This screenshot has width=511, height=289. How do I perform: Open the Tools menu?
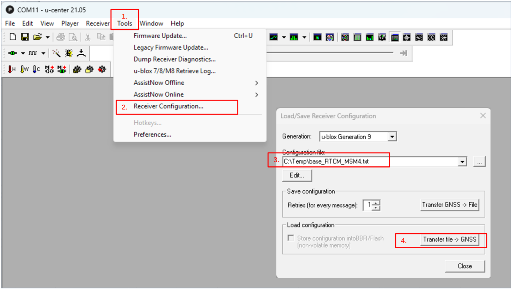pos(125,23)
